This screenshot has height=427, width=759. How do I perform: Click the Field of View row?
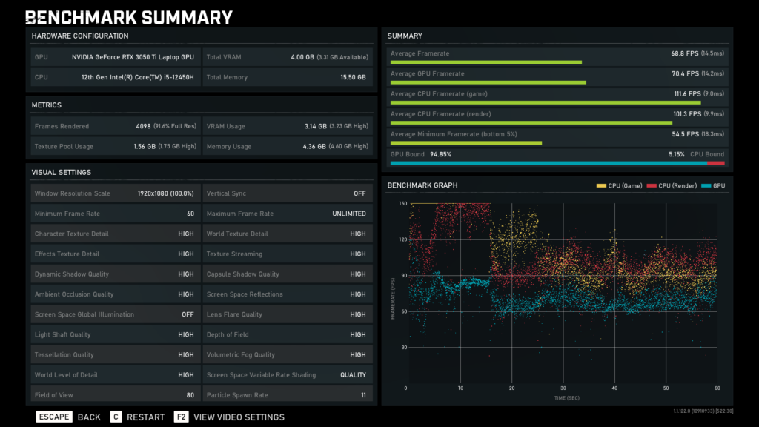(x=114, y=395)
